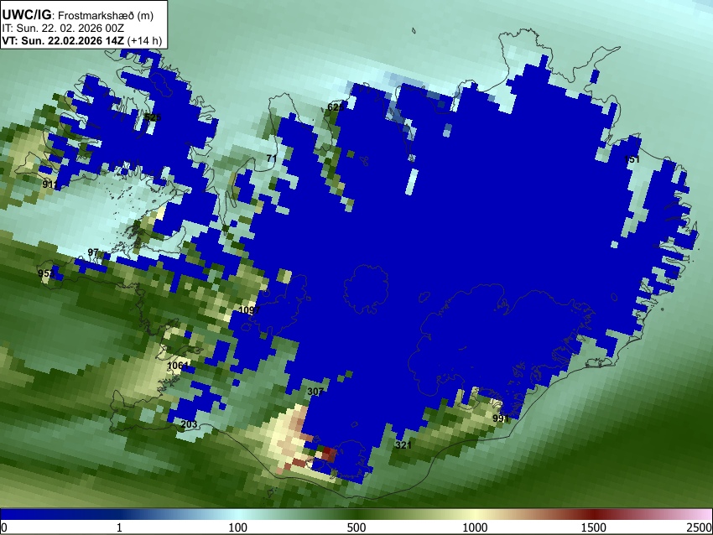
Task: Click the map value 307
Action: 315,392
